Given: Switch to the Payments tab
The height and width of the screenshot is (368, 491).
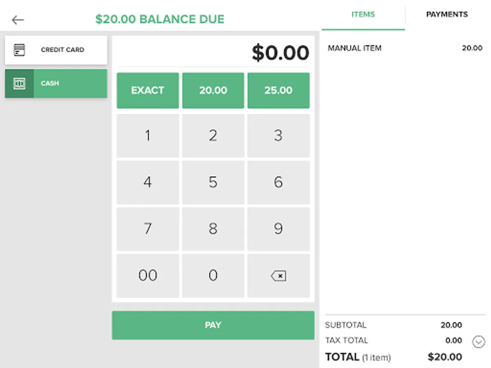Looking at the screenshot, I should click(447, 15).
